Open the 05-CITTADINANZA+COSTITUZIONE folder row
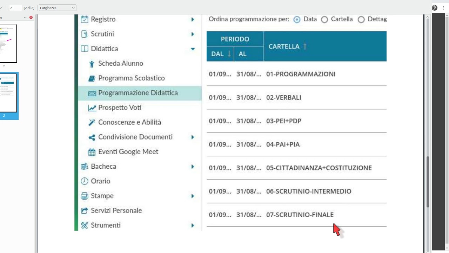The width and height of the screenshot is (449, 253). click(296, 168)
